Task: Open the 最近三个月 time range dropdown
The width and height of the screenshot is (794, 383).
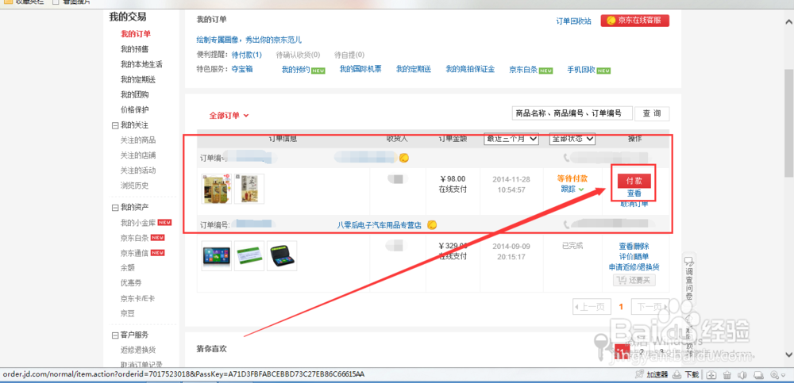Action: 511,139
